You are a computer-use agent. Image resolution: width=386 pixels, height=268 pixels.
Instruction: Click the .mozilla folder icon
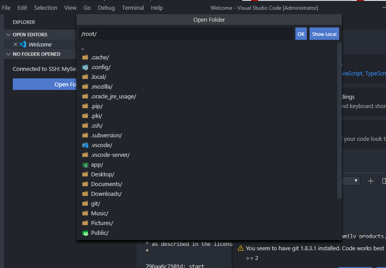click(x=85, y=86)
